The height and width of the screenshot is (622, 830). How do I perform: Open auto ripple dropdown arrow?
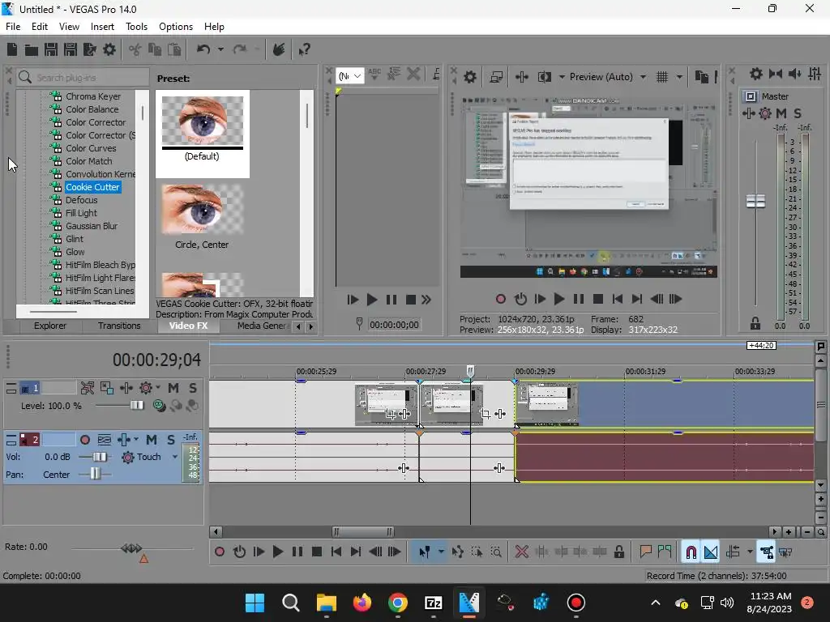[x=750, y=552]
